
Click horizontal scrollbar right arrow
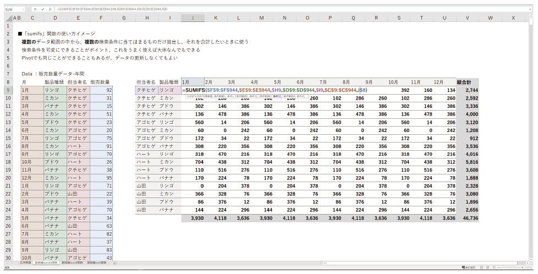coord(526,263)
